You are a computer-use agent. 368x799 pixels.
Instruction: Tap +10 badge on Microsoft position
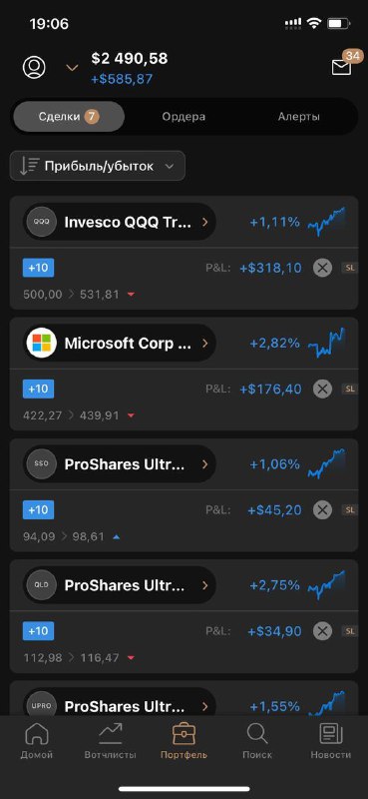[x=38, y=389]
